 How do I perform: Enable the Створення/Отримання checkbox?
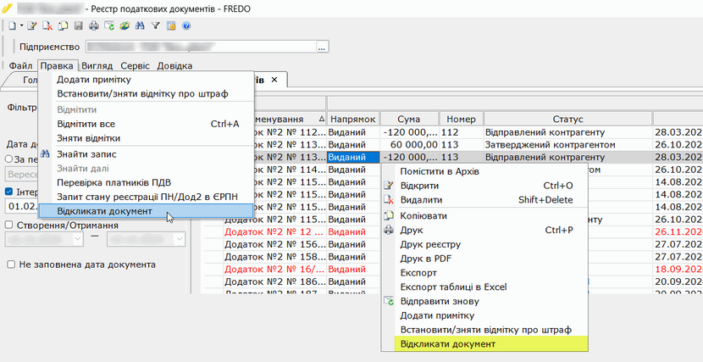point(9,225)
